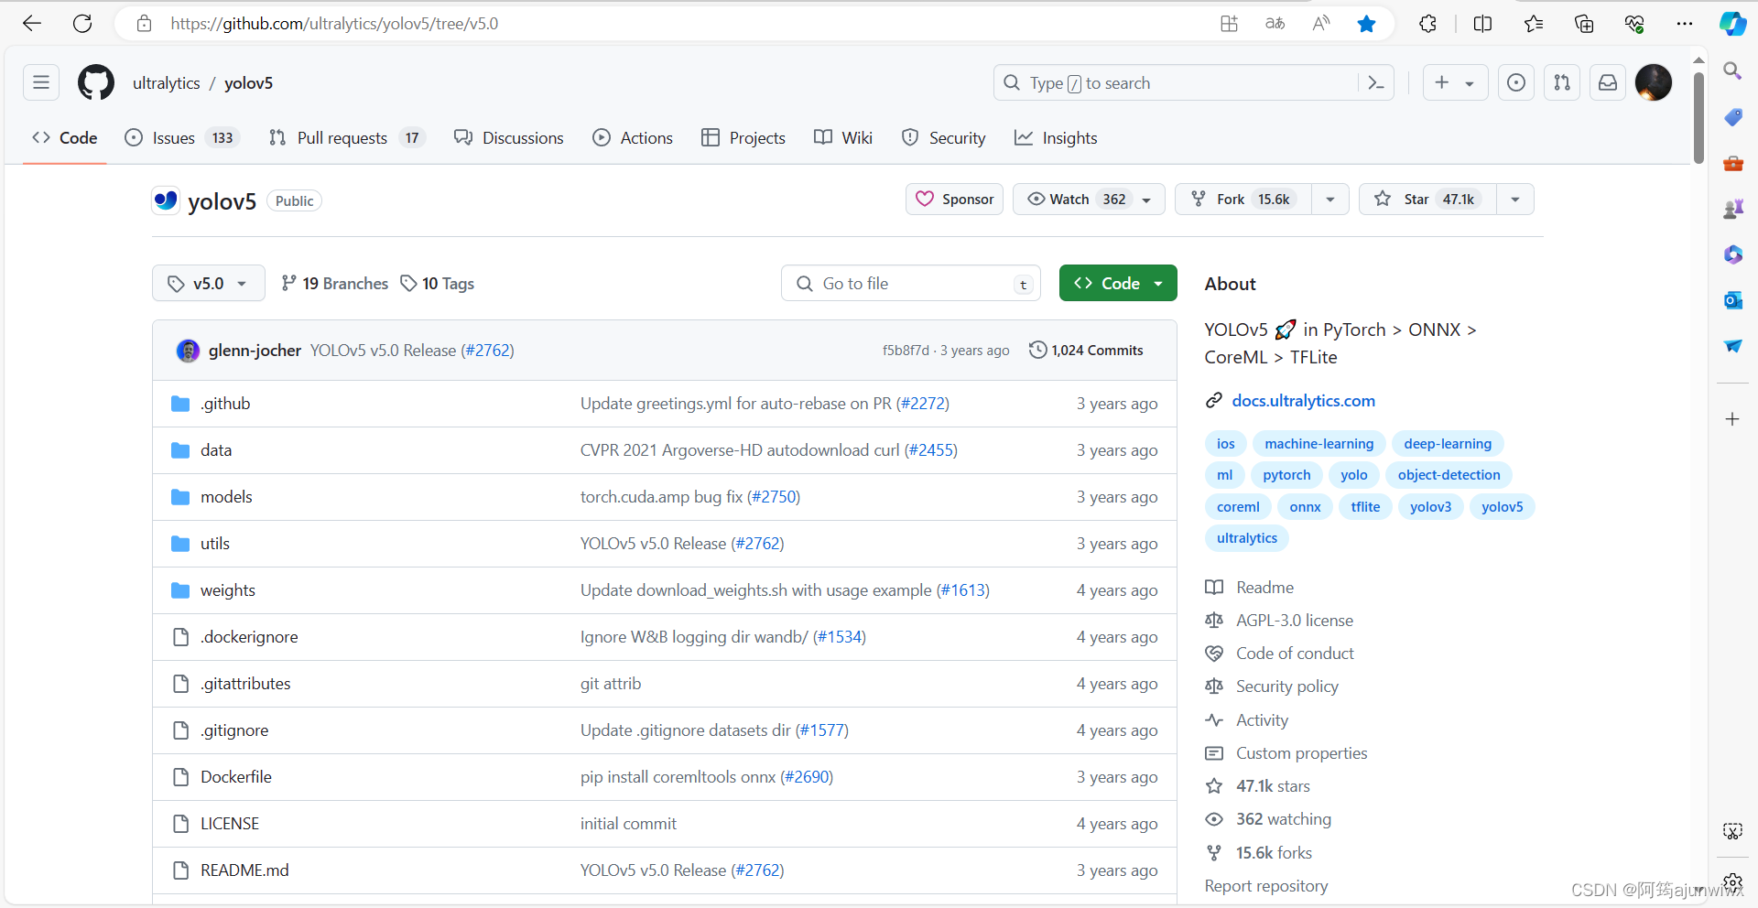The image size is (1758, 908).
Task: Go to GitHub home via Octocat logo
Action: point(96,82)
